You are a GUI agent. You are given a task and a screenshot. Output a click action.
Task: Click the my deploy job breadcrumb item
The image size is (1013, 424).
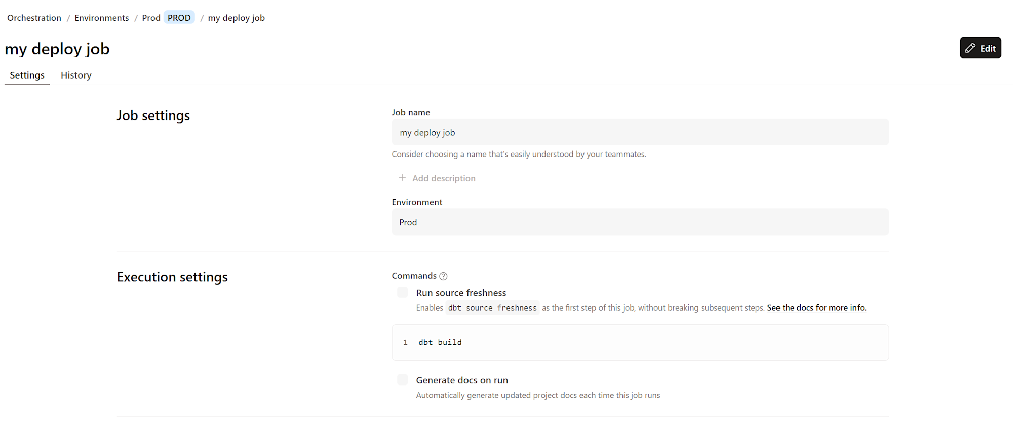click(x=236, y=18)
